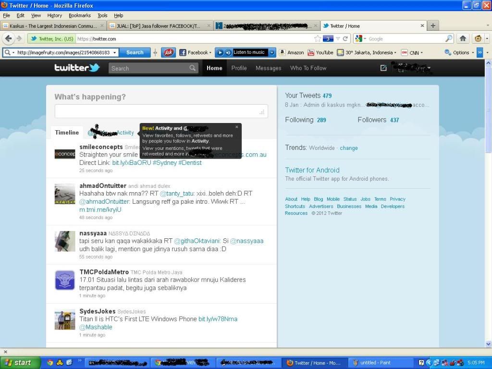Expand the music toolbar dropdown arrow
The width and height of the screenshot is (492, 369).
(272, 52)
